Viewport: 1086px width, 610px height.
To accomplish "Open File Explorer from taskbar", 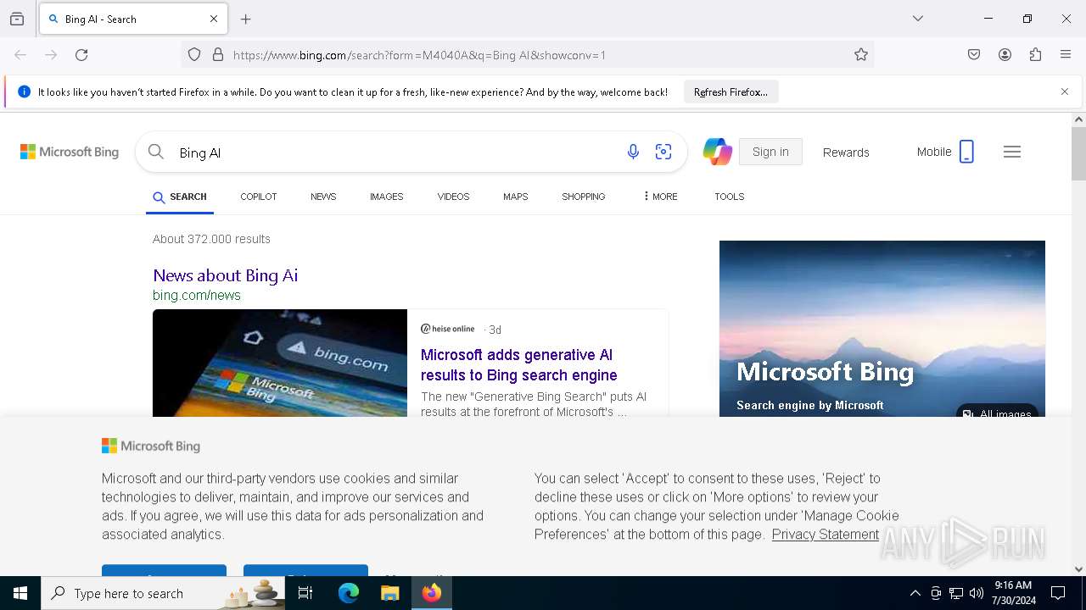I will click(389, 593).
